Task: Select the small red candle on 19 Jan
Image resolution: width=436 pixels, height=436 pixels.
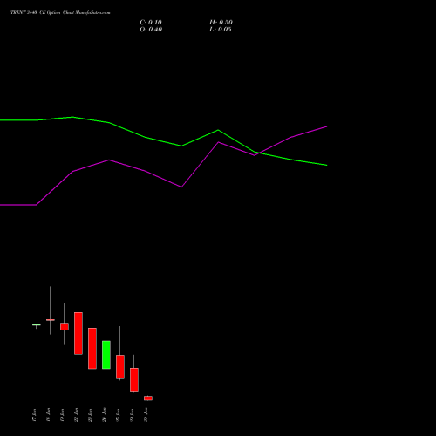Action: 65,326
